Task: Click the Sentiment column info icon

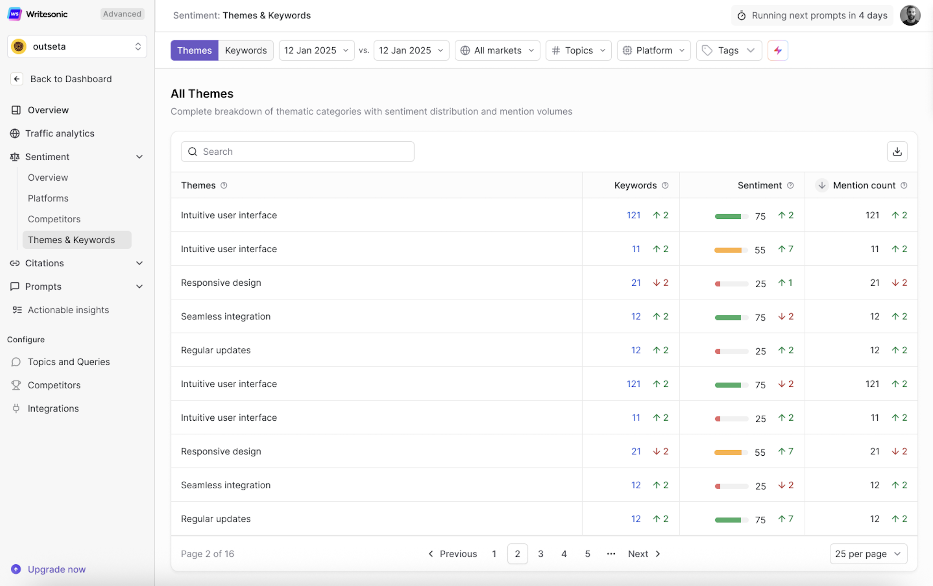Action: (x=790, y=186)
